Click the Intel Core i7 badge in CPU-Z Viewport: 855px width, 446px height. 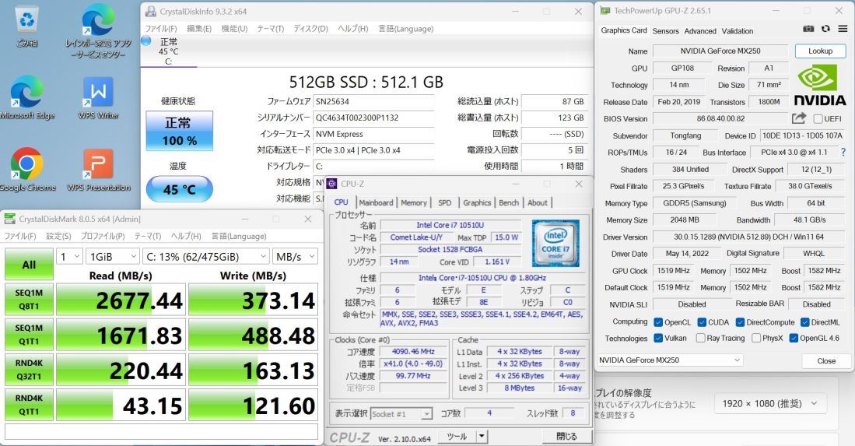(x=555, y=243)
